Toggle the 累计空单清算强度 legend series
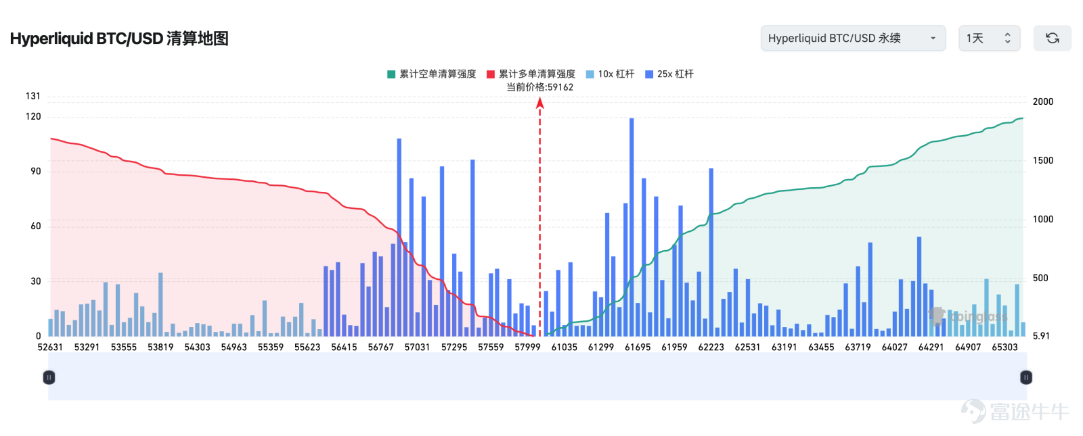The height and width of the screenshot is (436, 1083). pos(431,74)
